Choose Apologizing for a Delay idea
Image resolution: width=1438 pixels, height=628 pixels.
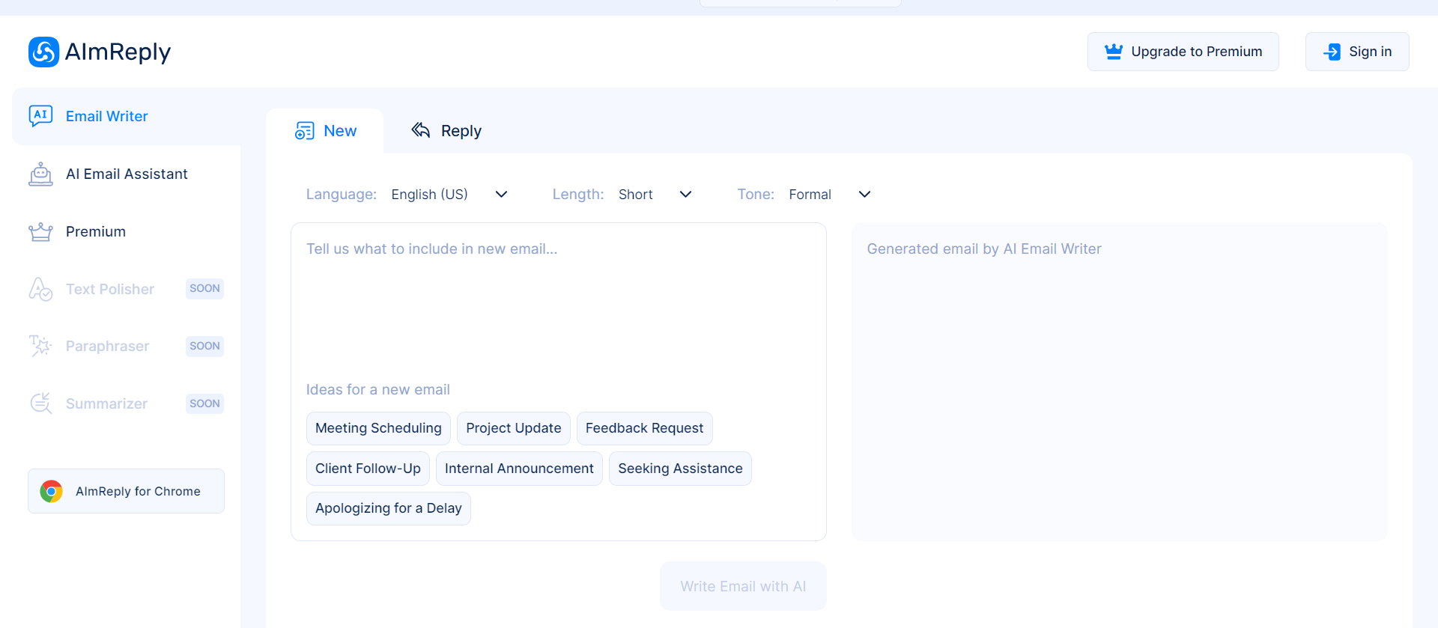[388, 508]
